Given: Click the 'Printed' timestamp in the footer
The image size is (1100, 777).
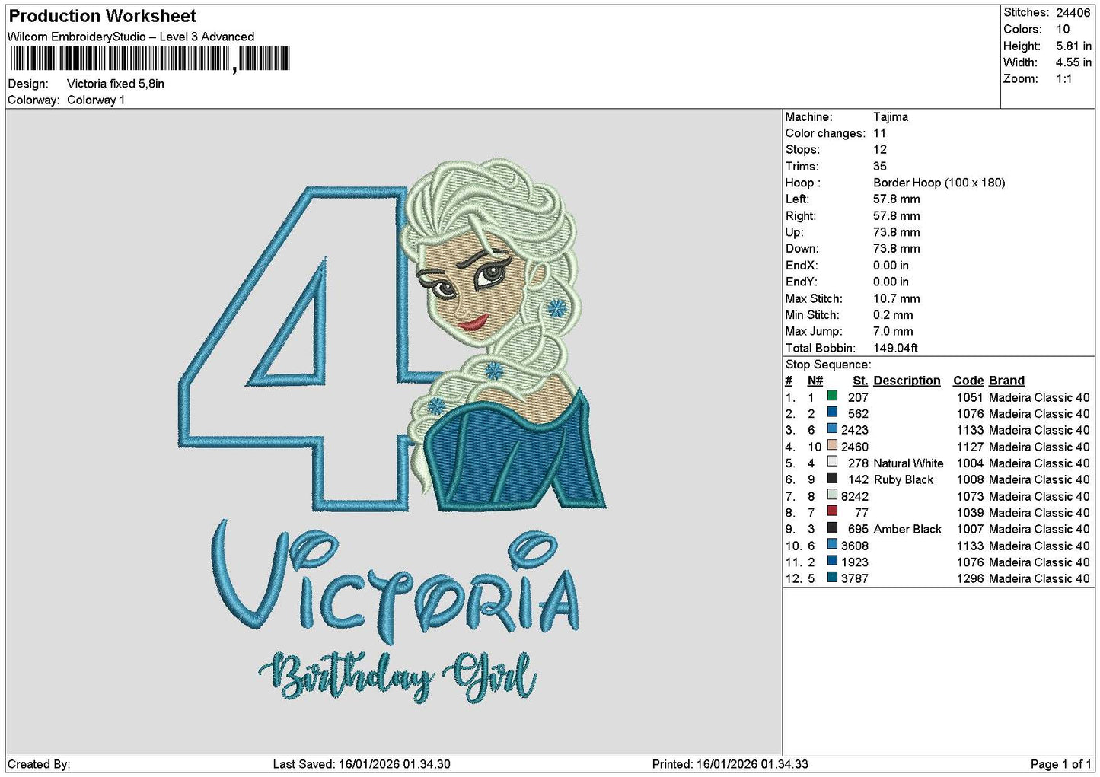Looking at the screenshot, I should point(730,764).
